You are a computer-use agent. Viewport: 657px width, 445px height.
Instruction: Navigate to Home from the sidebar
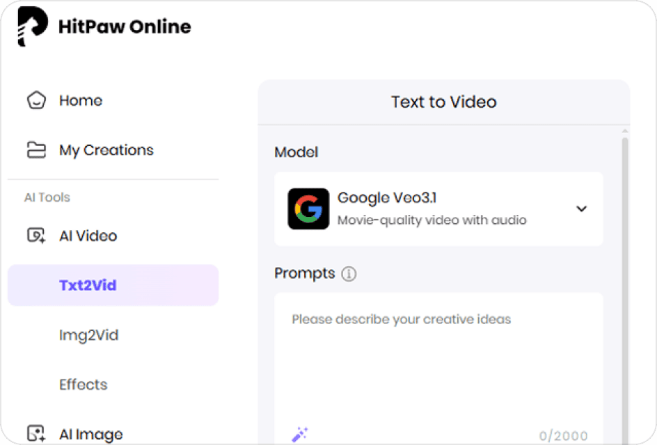point(81,100)
